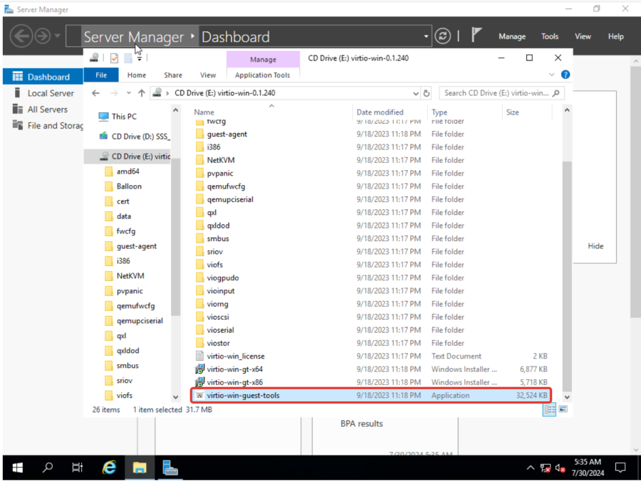
Task: Sort by Date modified column header
Action: pyautogui.click(x=380, y=112)
